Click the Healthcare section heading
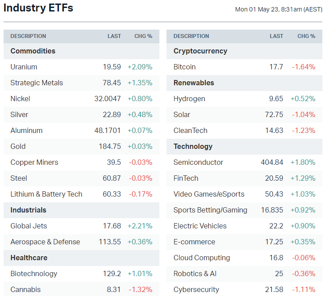 [x=29, y=258]
